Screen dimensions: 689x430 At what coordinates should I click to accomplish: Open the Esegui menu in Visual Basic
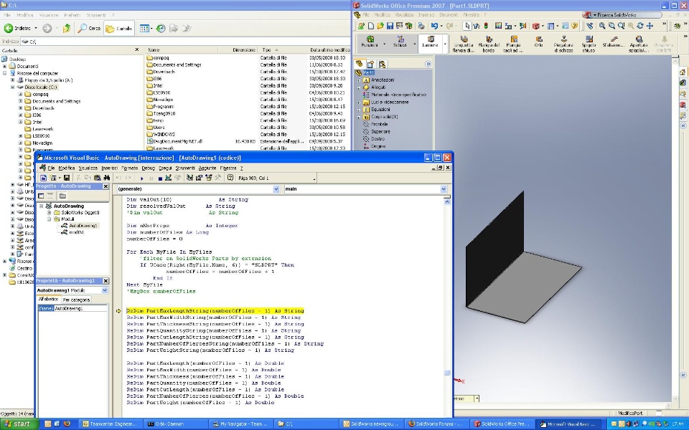tap(165, 168)
